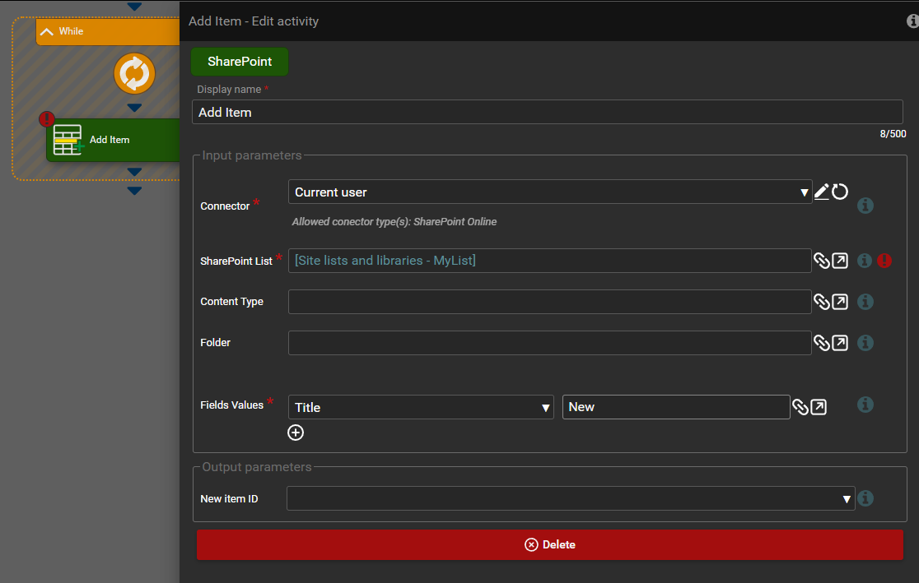Image resolution: width=919 pixels, height=583 pixels.
Task: Click link icon beside Folder field
Action: (821, 343)
